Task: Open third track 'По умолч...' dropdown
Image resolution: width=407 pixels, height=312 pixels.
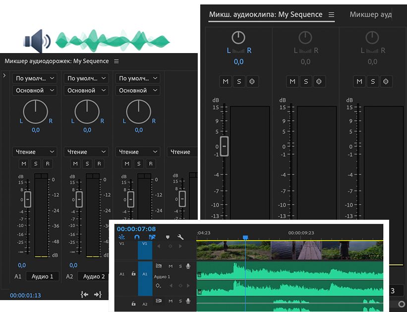Action: [x=138, y=78]
